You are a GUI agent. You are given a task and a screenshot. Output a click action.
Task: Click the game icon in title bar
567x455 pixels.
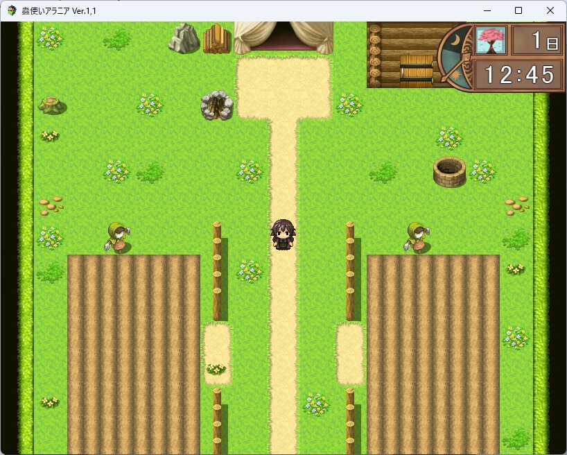pos(12,10)
